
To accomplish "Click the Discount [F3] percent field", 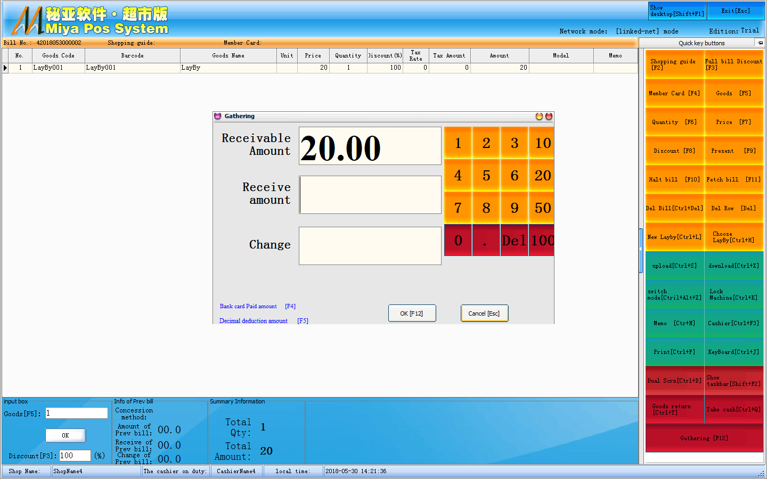I will pos(75,456).
